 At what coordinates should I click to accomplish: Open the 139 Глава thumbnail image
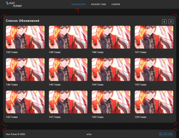pyautogui.click(x=154, y=102)
